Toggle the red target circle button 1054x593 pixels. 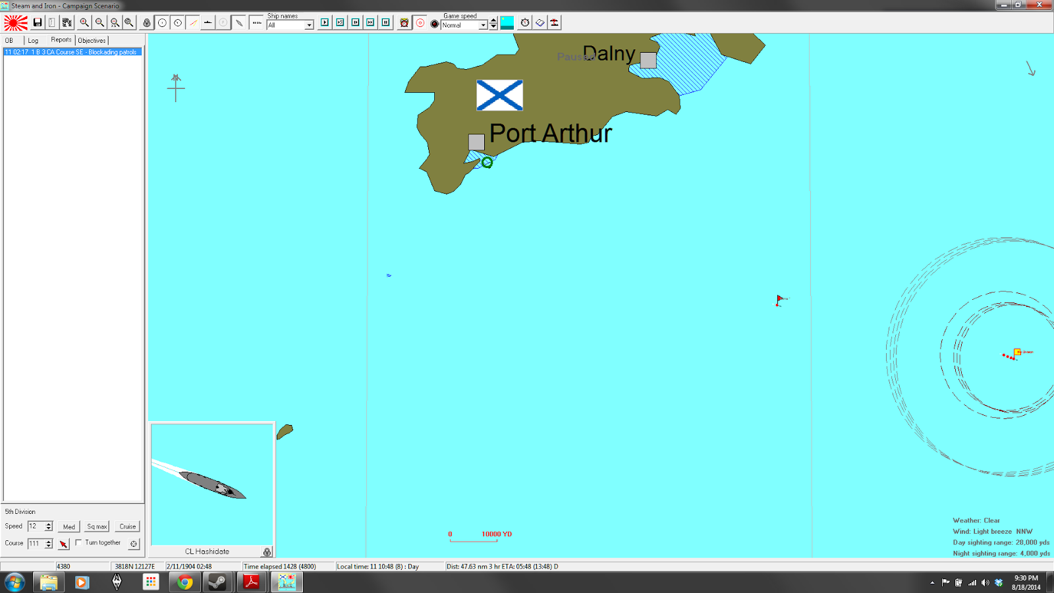420,23
